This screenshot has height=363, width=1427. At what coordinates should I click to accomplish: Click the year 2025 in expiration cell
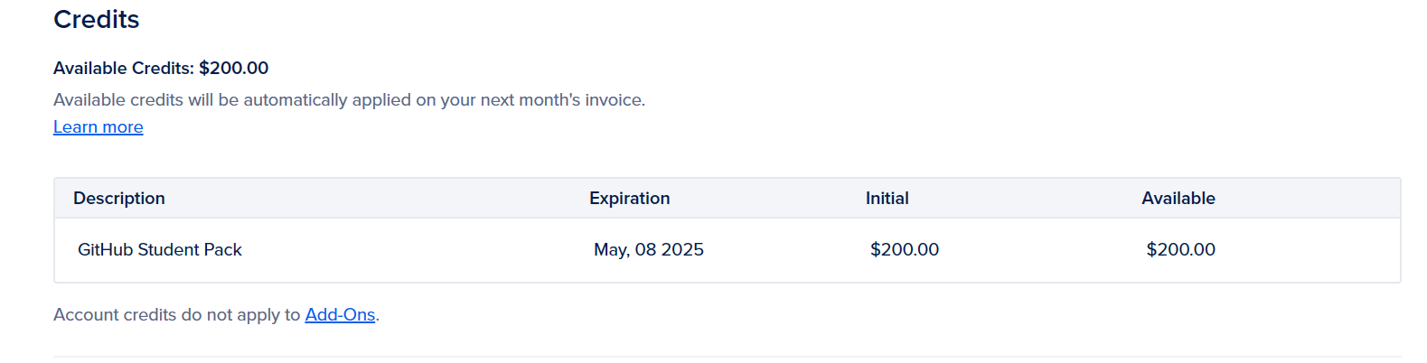[681, 250]
